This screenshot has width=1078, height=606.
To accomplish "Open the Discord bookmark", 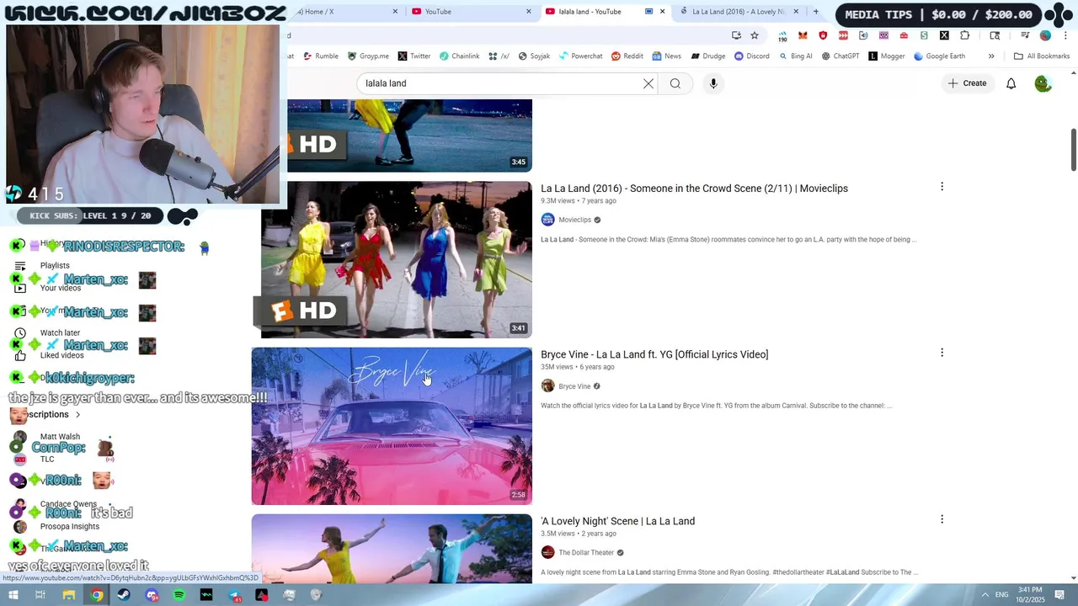I will [752, 56].
